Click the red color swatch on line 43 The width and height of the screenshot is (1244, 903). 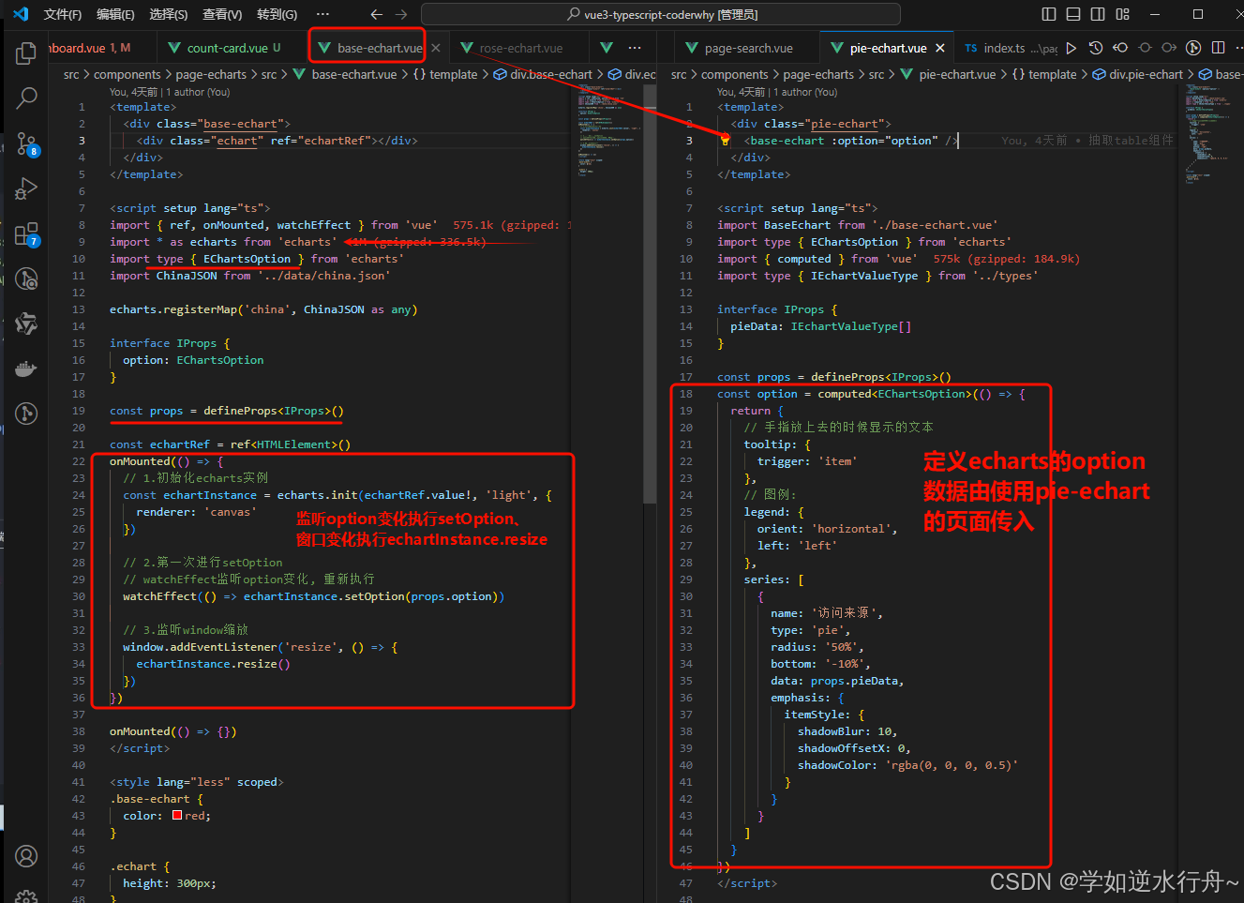177,816
